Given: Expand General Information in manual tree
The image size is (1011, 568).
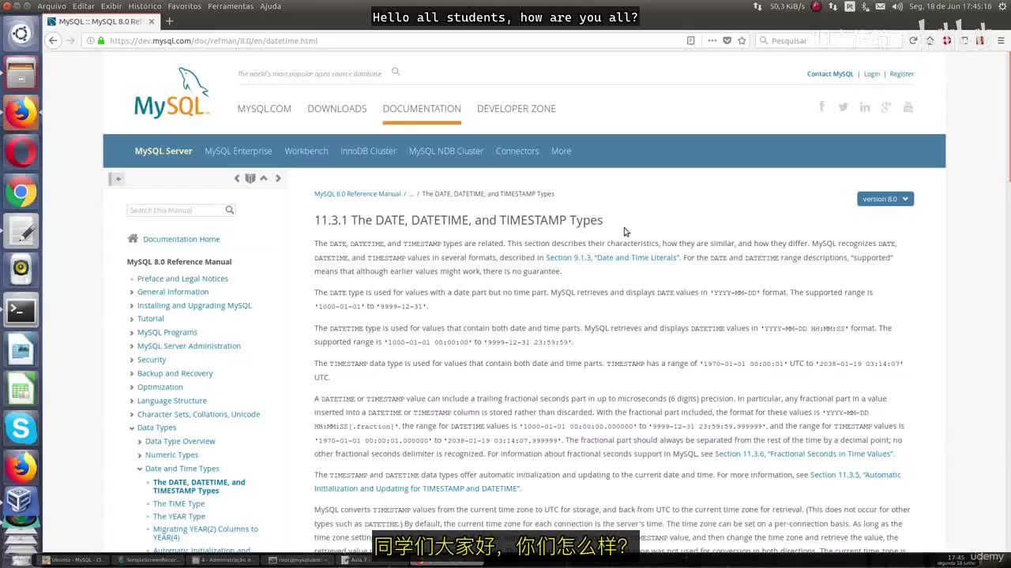Looking at the screenshot, I should click(132, 292).
